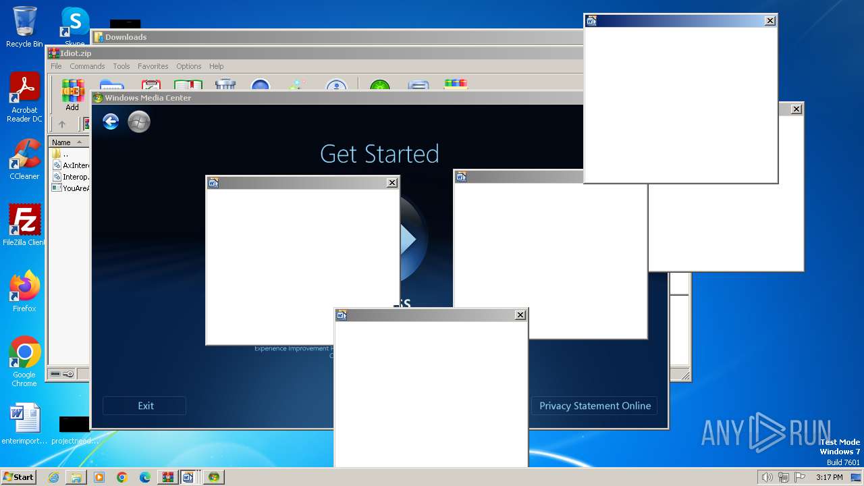Open the Firefox desktop shortcut
The width and height of the screenshot is (864, 486).
click(x=24, y=292)
